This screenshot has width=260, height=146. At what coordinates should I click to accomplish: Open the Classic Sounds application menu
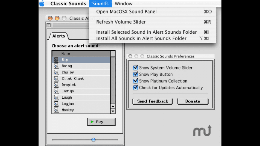tap(68, 4)
